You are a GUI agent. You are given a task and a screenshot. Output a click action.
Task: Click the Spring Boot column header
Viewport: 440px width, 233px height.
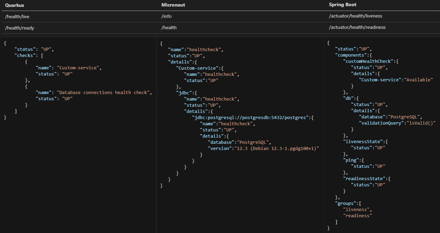tap(343, 5)
